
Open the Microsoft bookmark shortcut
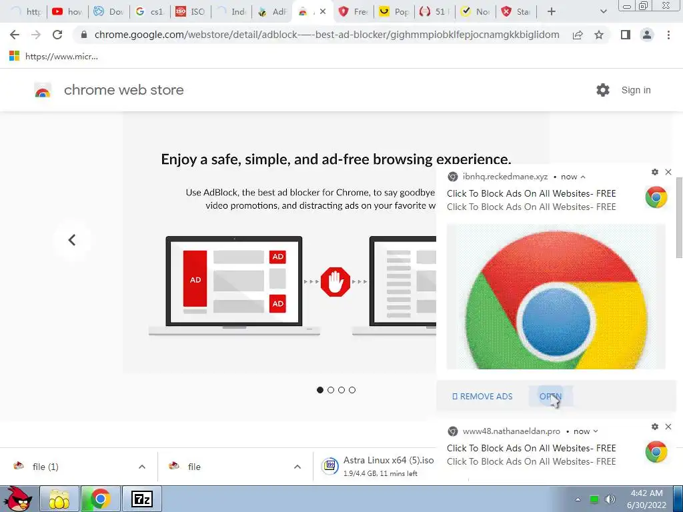coord(53,56)
